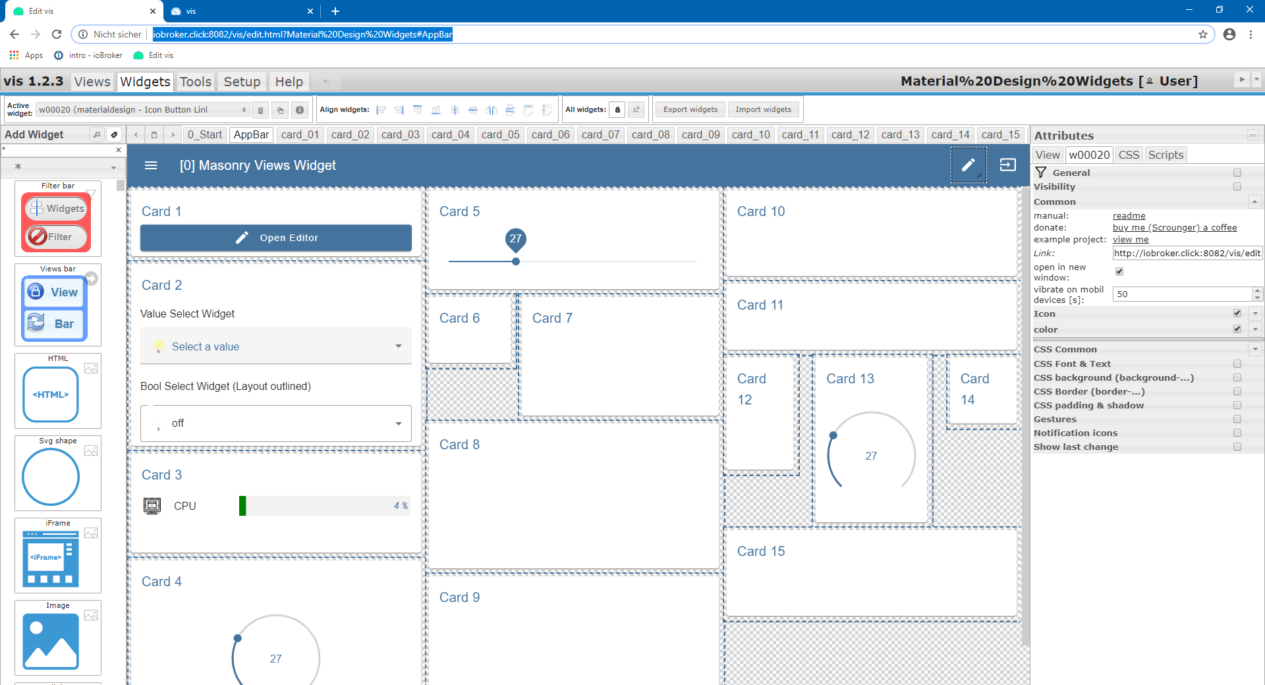The height and width of the screenshot is (685, 1265).
Task: Collapse the Common attributes section
Action: coord(1254,202)
